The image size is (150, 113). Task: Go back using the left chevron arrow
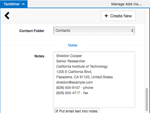tap(7, 16)
